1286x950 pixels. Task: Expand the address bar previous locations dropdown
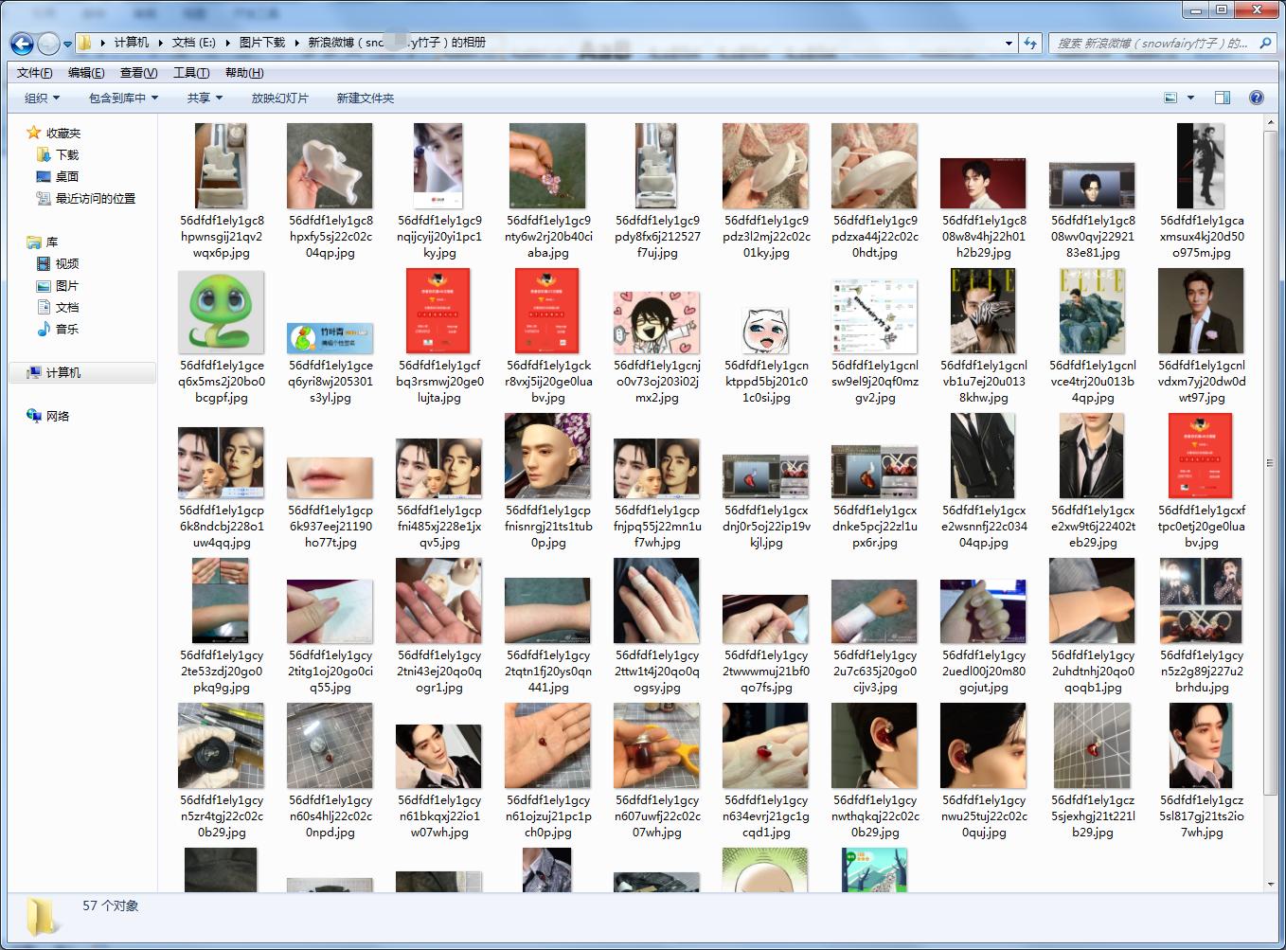(x=1009, y=43)
